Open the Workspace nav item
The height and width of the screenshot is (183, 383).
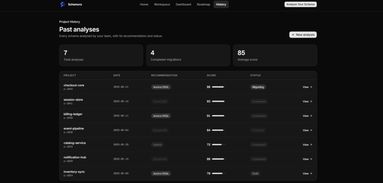coord(162,4)
